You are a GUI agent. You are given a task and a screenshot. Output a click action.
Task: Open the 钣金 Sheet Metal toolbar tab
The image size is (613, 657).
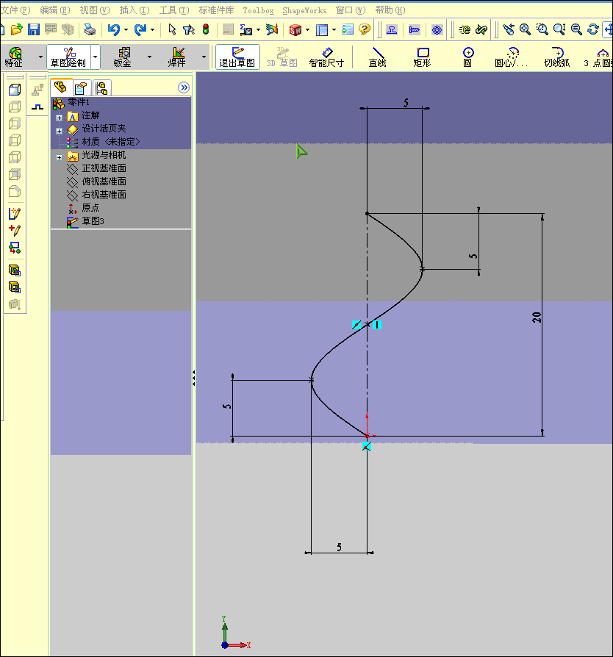[x=123, y=57]
